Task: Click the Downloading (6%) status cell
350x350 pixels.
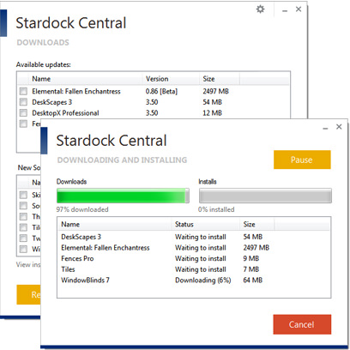Action: pyautogui.click(x=203, y=281)
